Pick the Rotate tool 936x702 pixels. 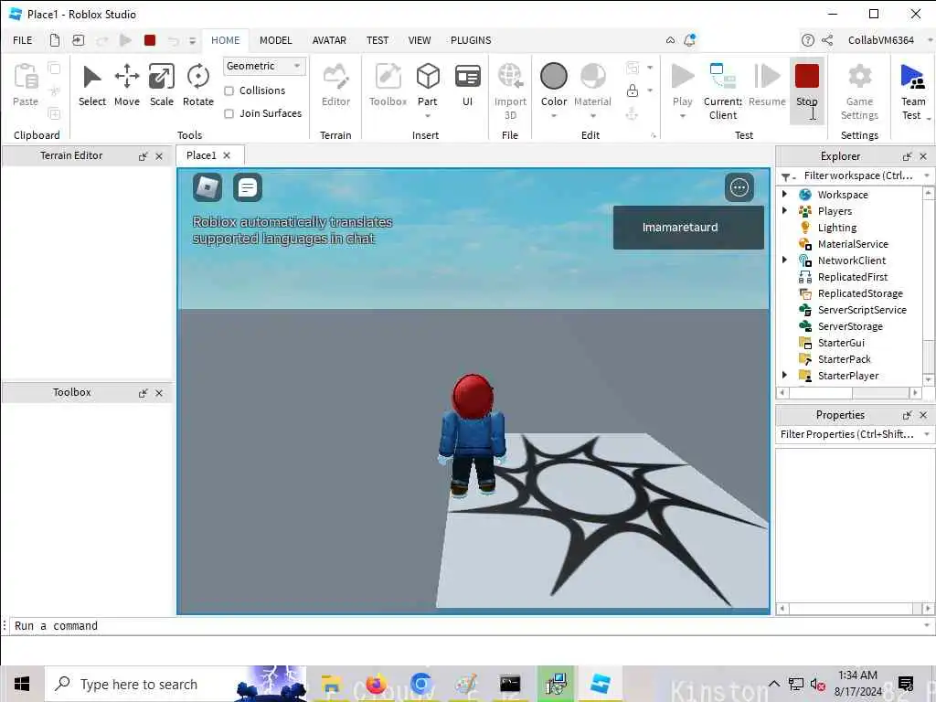pos(197,85)
